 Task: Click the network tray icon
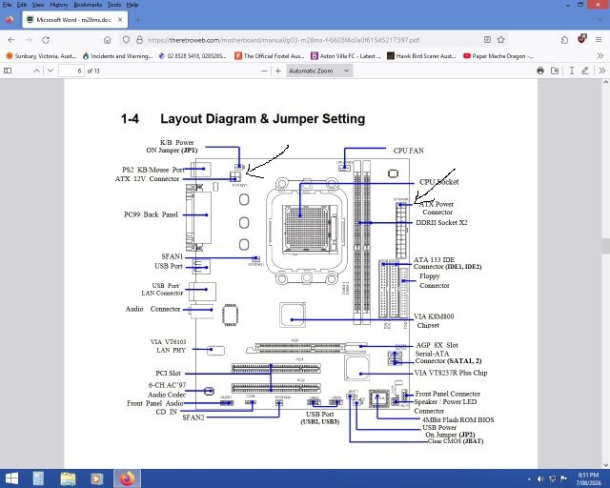click(553, 479)
